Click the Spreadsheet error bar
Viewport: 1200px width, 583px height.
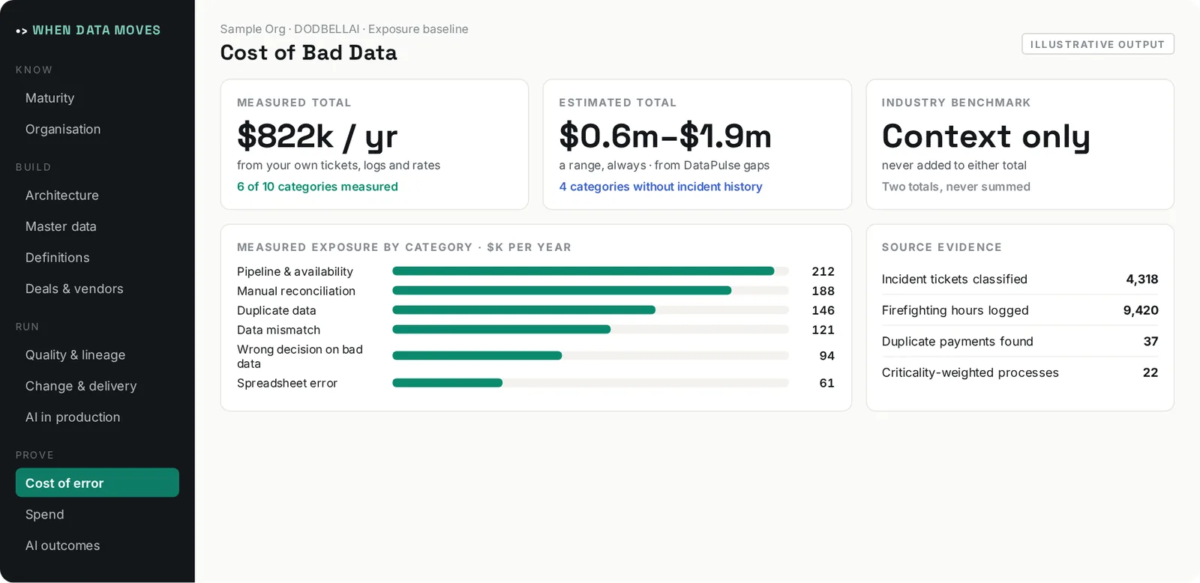pyautogui.click(x=590, y=383)
